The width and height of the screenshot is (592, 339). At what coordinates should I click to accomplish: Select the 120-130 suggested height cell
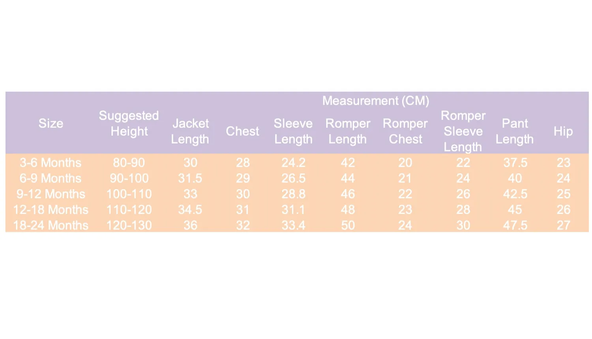(129, 225)
